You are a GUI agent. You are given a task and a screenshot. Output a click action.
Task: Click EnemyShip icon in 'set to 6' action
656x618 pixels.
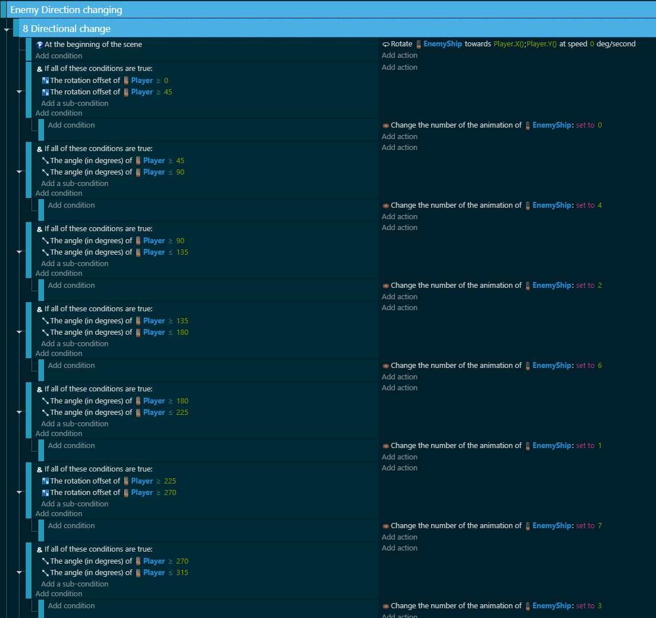tap(528, 366)
